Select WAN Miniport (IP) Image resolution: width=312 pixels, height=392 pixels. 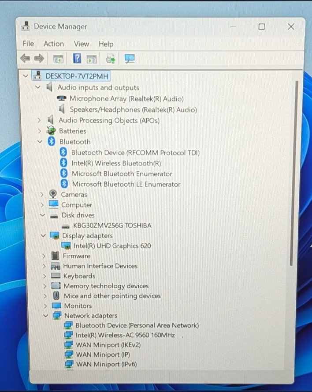103,354
